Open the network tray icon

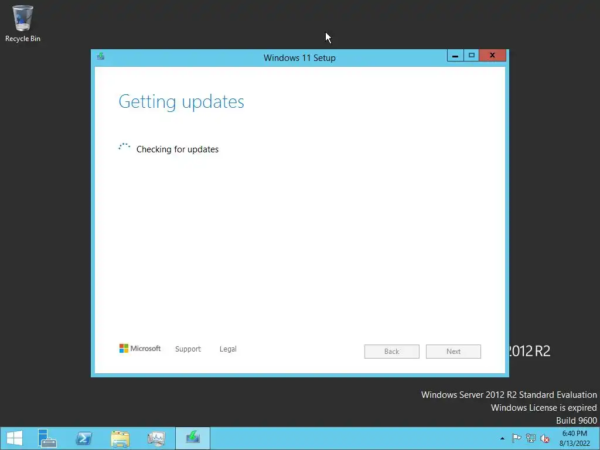[x=531, y=438]
